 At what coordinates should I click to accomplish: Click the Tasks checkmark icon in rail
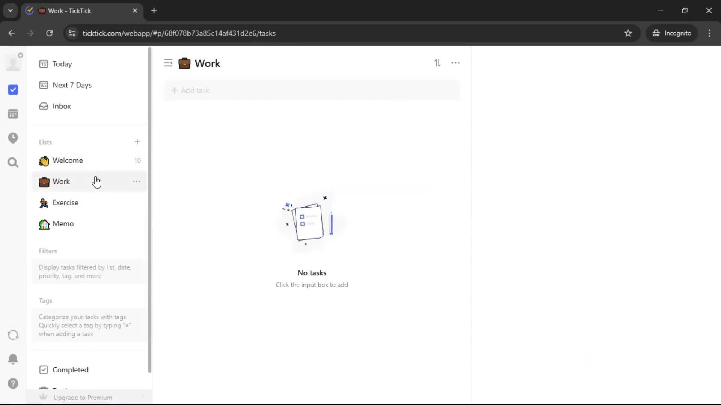coord(13,90)
